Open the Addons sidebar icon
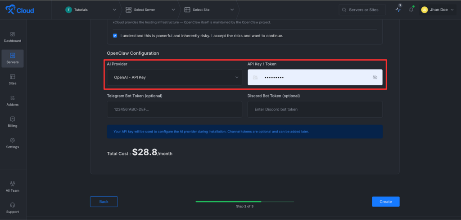 coord(13,98)
